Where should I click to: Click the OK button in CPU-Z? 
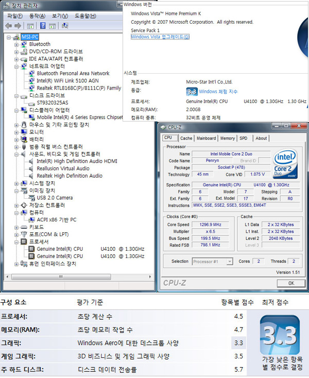291,283
